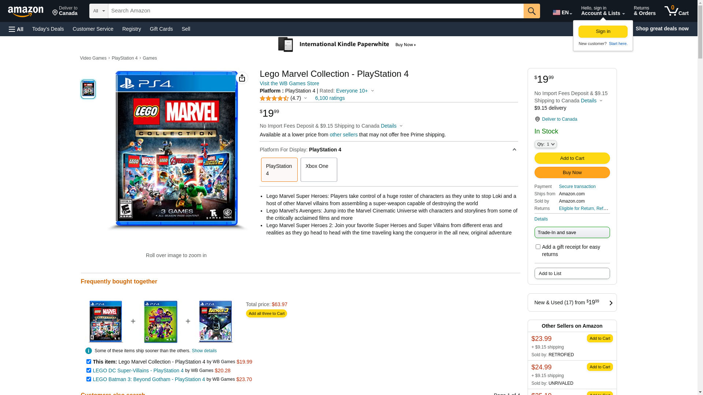Select Xbox One platform option
The width and height of the screenshot is (703, 395).
(319, 170)
